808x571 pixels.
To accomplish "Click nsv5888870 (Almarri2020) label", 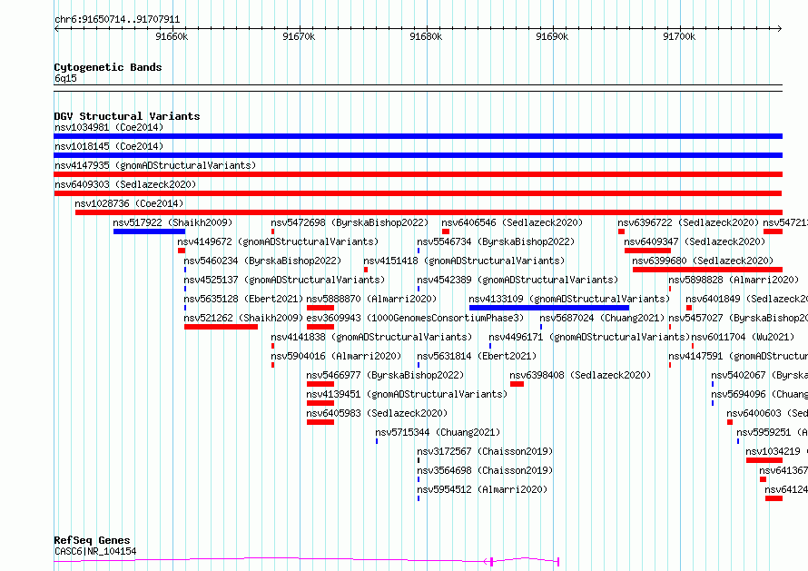I will pos(371,299).
